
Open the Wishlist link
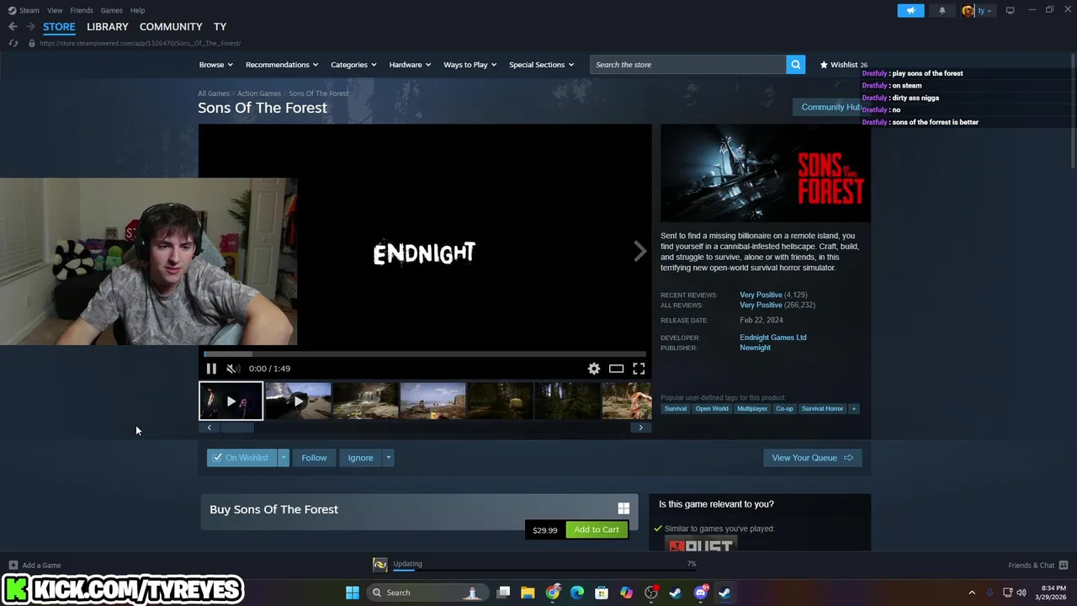click(x=843, y=65)
